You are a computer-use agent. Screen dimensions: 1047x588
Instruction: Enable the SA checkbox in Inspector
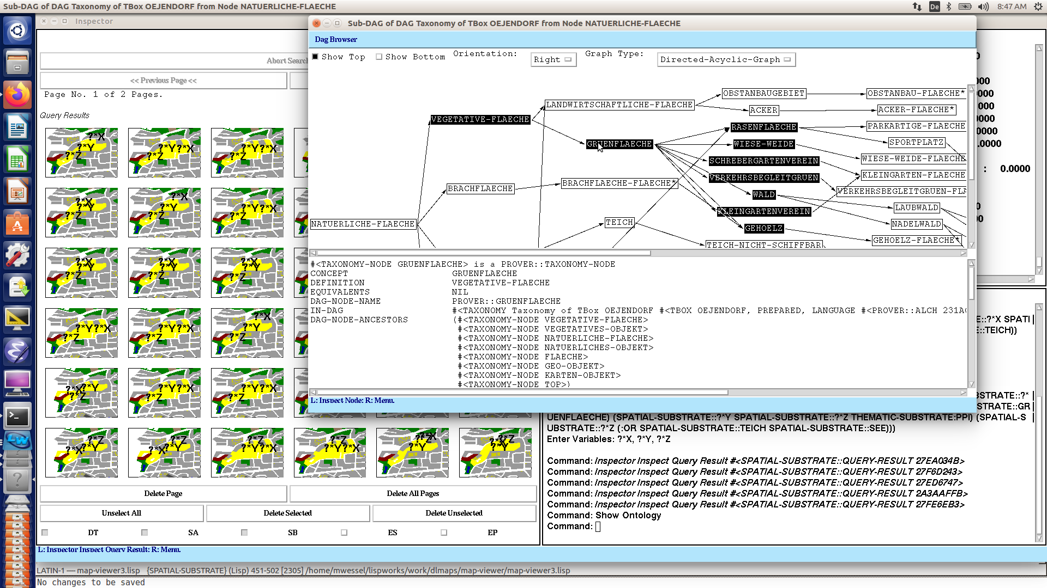145,532
